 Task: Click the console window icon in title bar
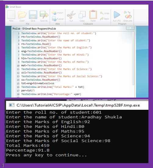[x=12, y=105]
